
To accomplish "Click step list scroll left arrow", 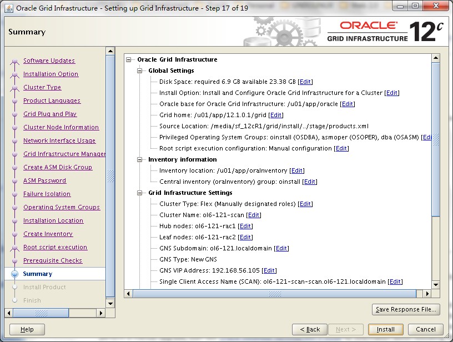I will pyautogui.click(x=9, y=313).
